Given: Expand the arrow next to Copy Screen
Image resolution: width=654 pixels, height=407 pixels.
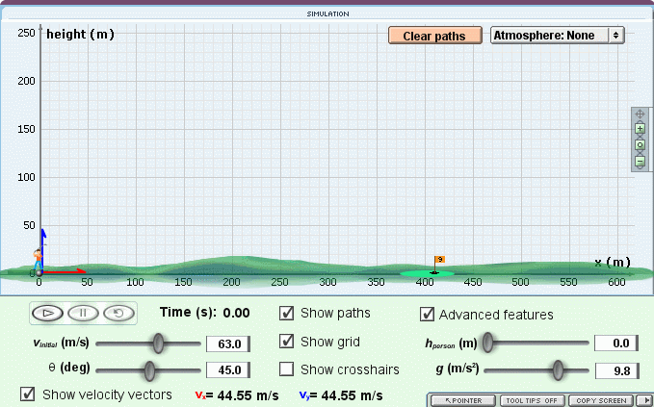Looking at the screenshot, I should (648, 400).
